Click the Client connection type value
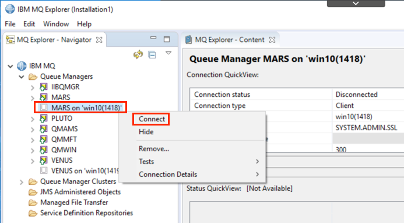Image resolution: width=404 pixels, height=223 pixels. click(x=345, y=106)
